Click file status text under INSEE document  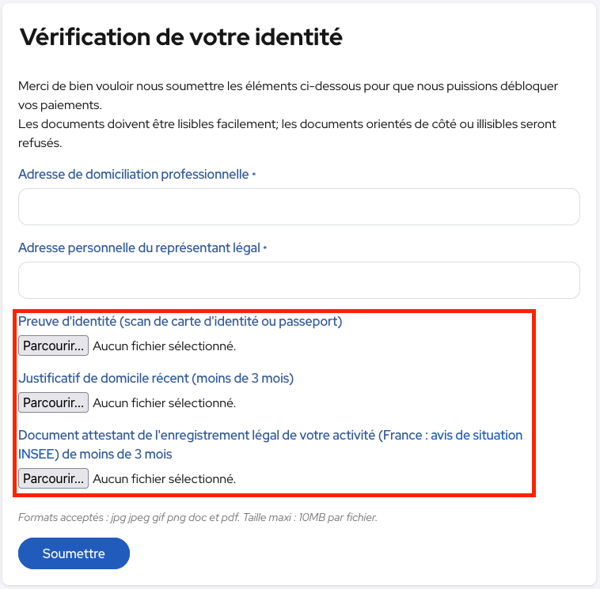tap(165, 478)
